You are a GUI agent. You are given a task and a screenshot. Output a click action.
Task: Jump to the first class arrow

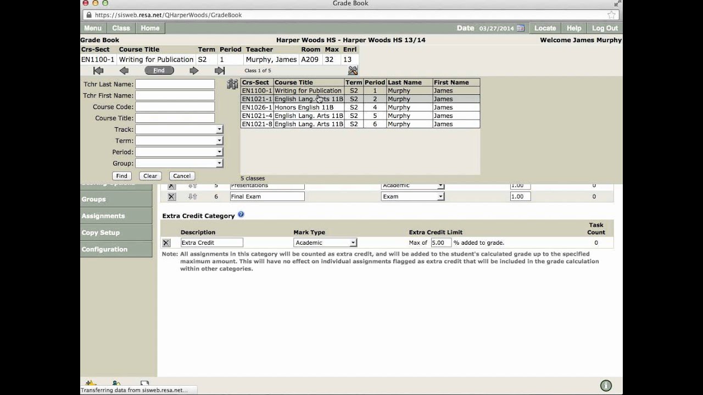coord(98,70)
